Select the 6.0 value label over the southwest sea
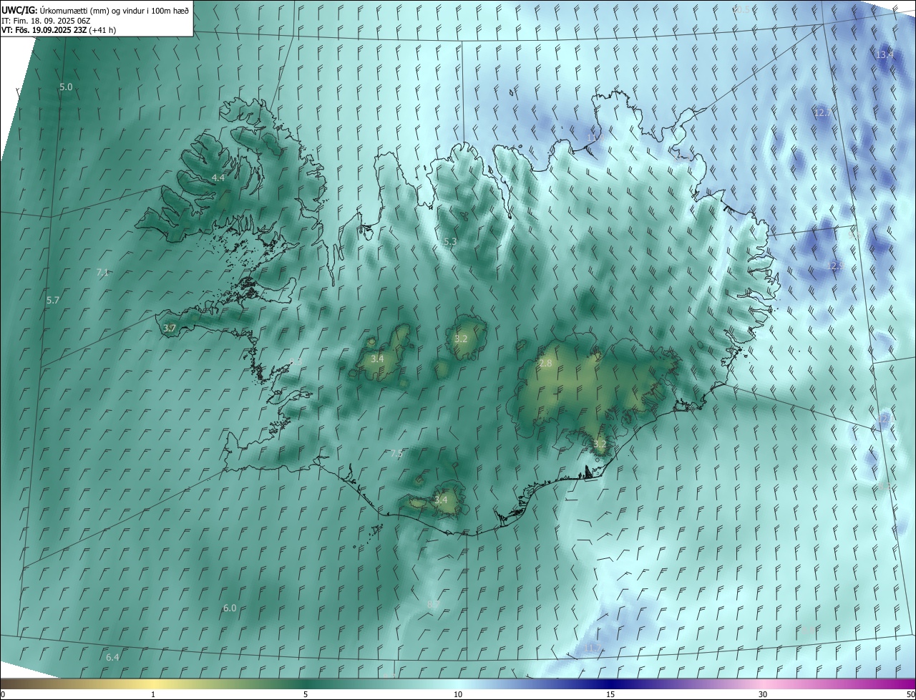 230,608
